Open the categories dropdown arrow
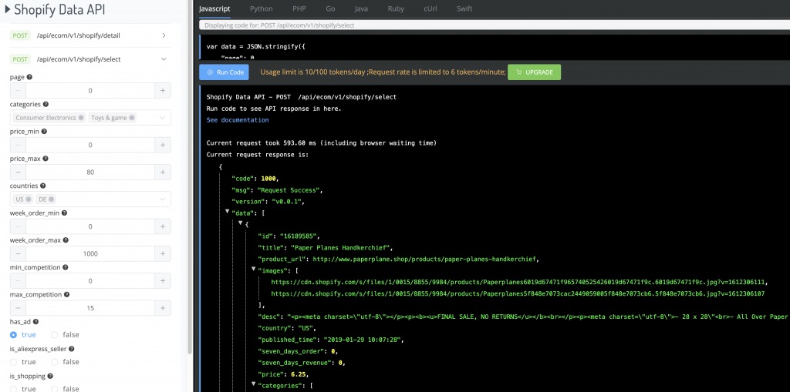This screenshot has width=790, height=392. pyautogui.click(x=162, y=118)
